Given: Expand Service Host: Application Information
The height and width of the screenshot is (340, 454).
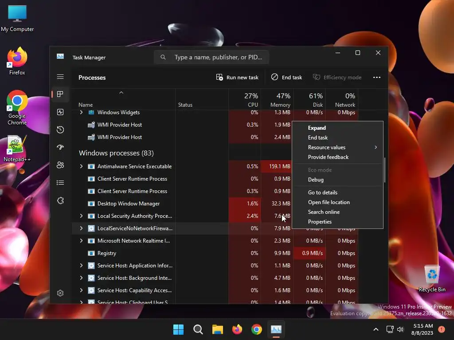Looking at the screenshot, I should 82,266.
